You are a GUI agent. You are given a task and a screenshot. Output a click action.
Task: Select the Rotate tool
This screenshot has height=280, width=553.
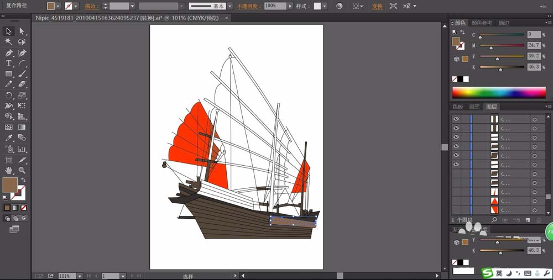[9, 95]
